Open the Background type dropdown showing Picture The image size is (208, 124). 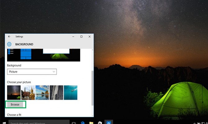32,72
